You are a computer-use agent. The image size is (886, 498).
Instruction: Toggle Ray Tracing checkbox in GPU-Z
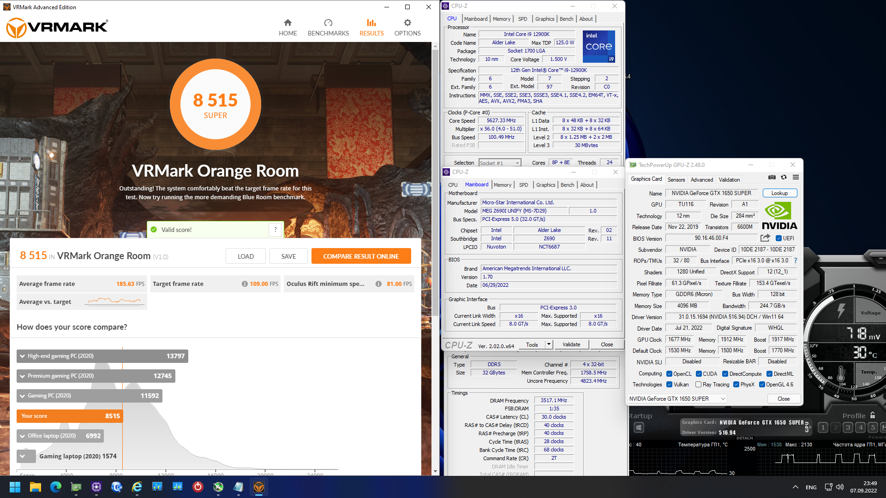(698, 385)
